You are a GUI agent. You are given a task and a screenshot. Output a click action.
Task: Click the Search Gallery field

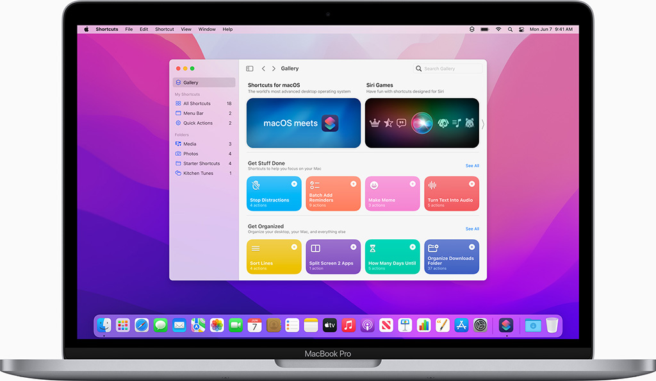coord(448,69)
